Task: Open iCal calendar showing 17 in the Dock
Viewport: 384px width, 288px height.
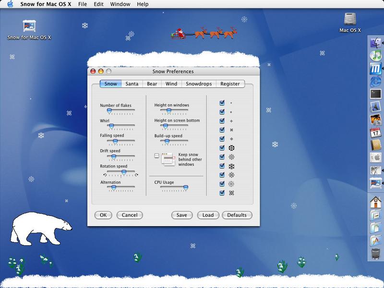Action: pos(375,132)
